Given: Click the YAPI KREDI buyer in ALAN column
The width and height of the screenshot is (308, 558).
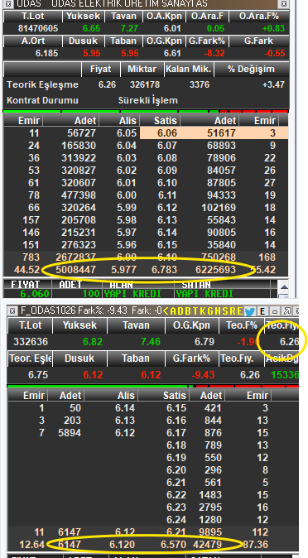Looking at the screenshot, I should click(132, 294).
